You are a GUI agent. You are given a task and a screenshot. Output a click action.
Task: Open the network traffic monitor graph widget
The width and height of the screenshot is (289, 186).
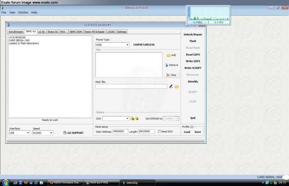click(x=208, y=15)
